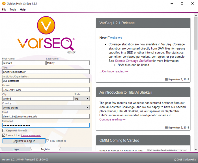The height and width of the screenshot is (163, 198).
Task: Click the VarSeq 1.2.1 Release header
Action: click(143, 23)
